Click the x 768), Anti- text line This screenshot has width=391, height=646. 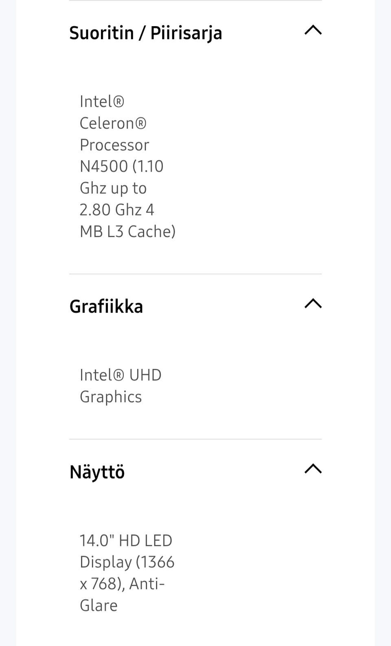point(122,584)
